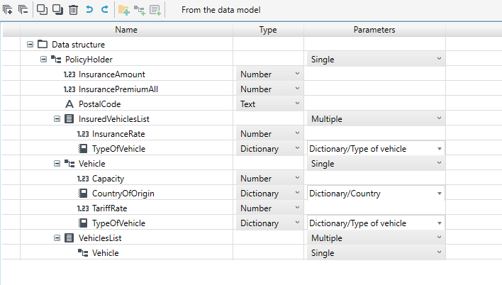Select the Capacity row label
Image resolution: width=502 pixels, height=285 pixels.
point(108,179)
